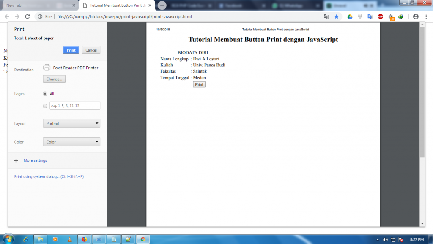433x244 pixels.
Task: Open Windows Media Player from taskbar
Action: (x=55, y=239)
